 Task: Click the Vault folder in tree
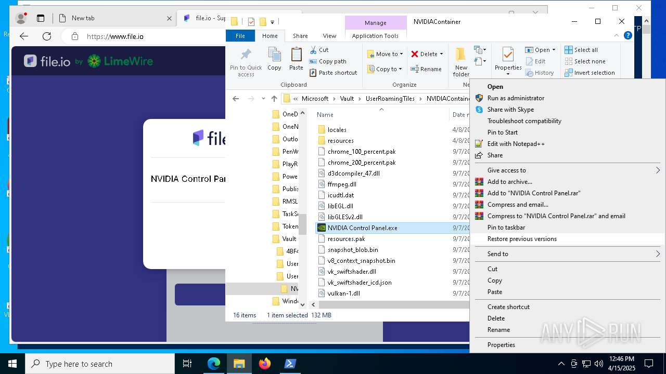289,239
